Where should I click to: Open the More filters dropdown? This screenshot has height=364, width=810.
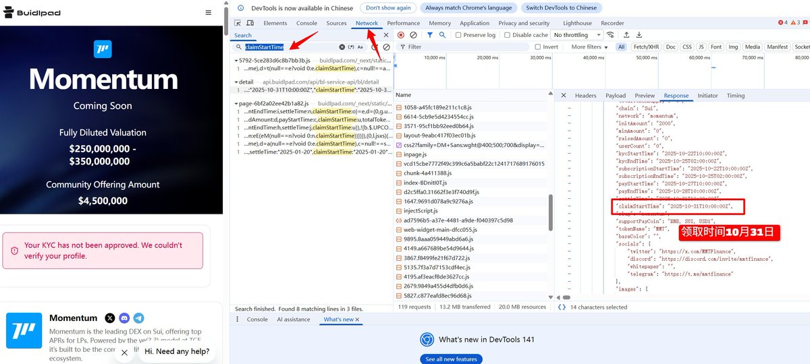coord(589,47)
